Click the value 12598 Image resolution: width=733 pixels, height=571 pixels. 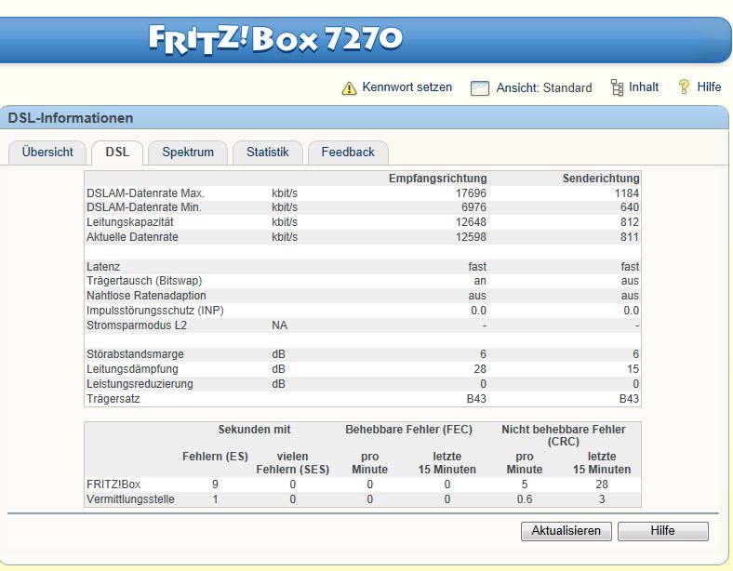[x=471, y=237]
